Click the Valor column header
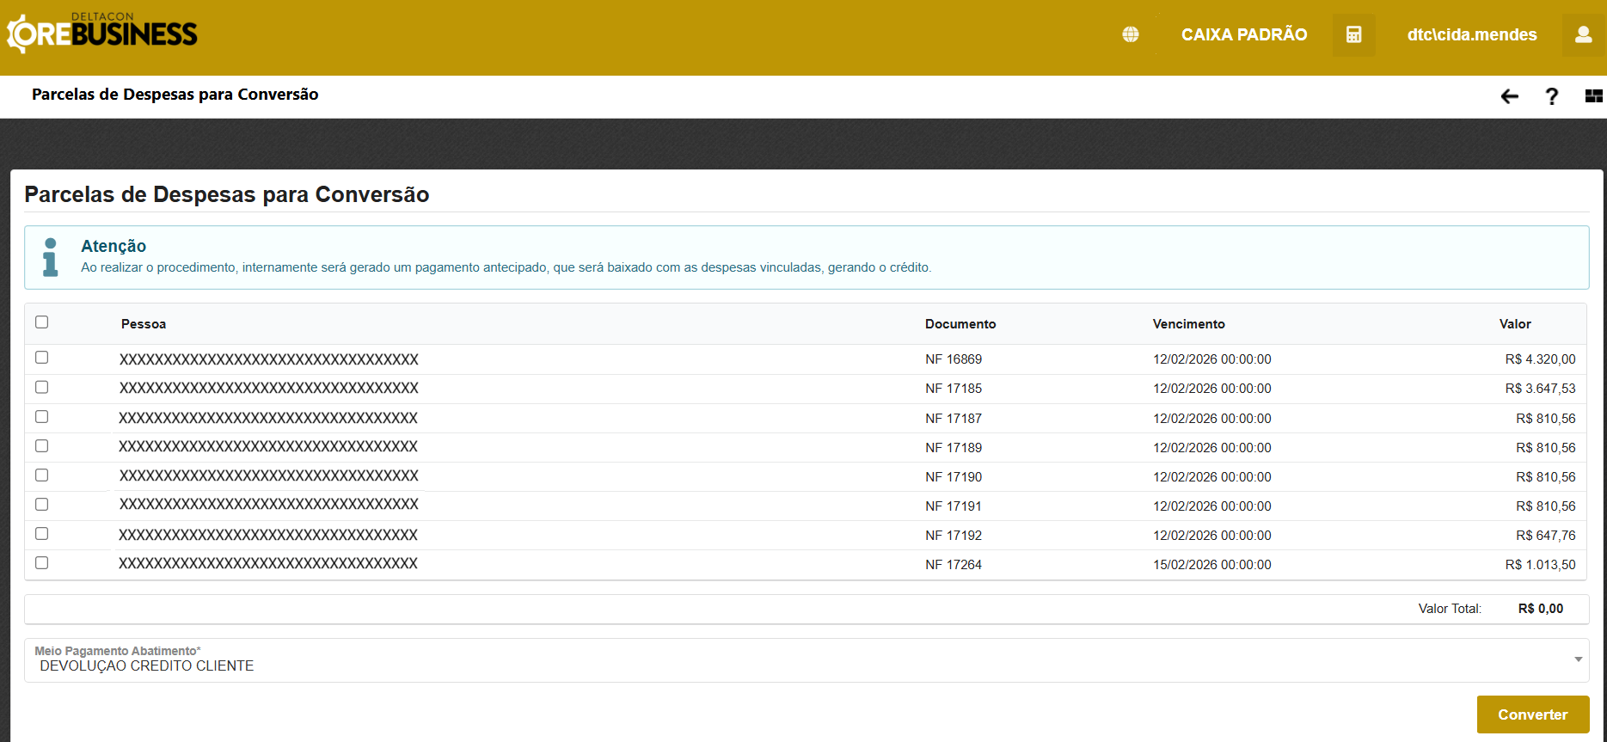 pyautogui.click(x=1514, y=324)
